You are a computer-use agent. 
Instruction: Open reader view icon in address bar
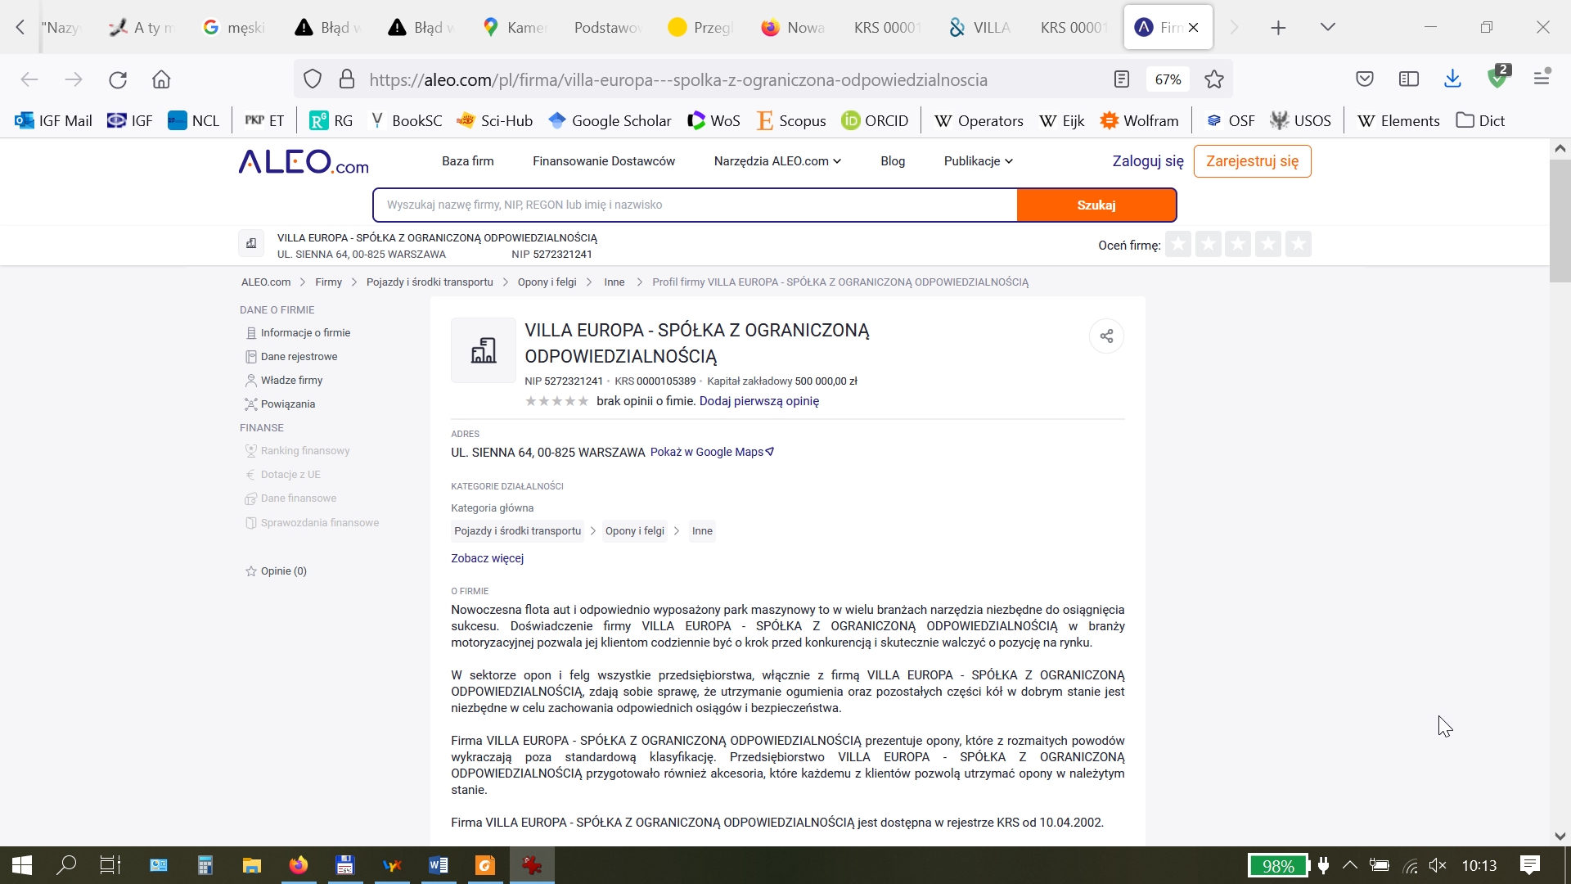[x=1122, y=79]
